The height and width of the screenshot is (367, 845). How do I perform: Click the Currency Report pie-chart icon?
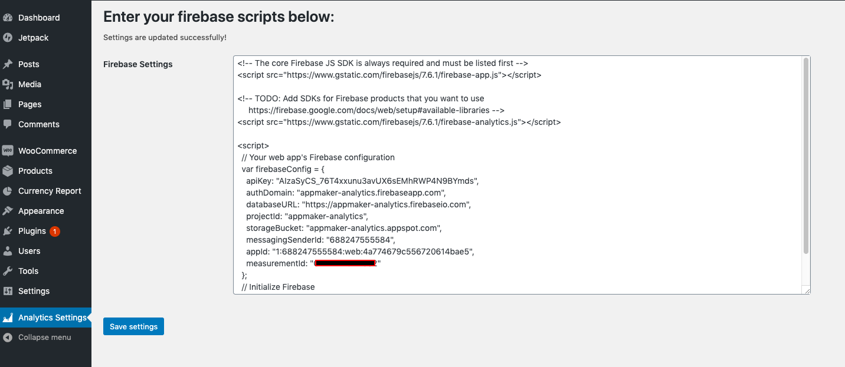8,191
